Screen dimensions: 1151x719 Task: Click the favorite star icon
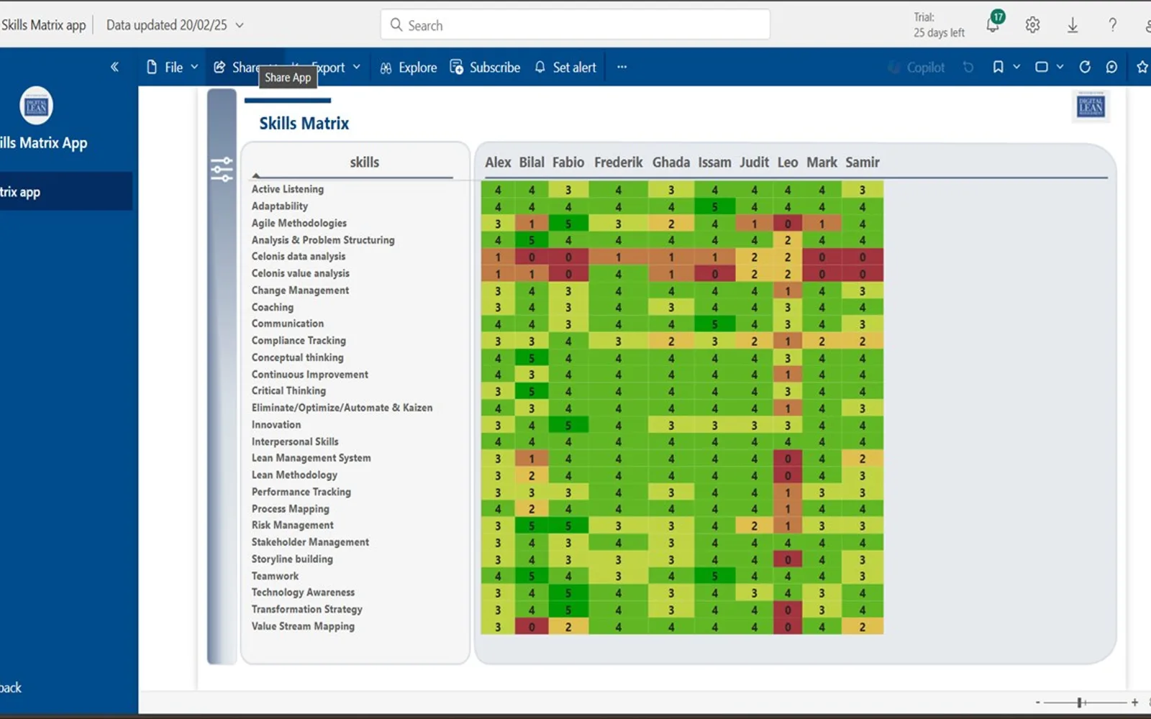point(1142,67)
